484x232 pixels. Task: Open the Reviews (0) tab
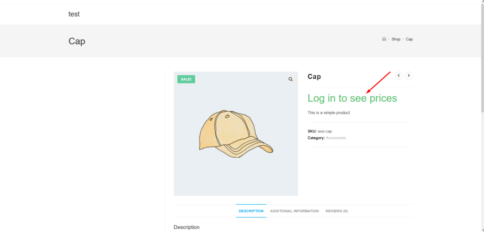(337, 211)
